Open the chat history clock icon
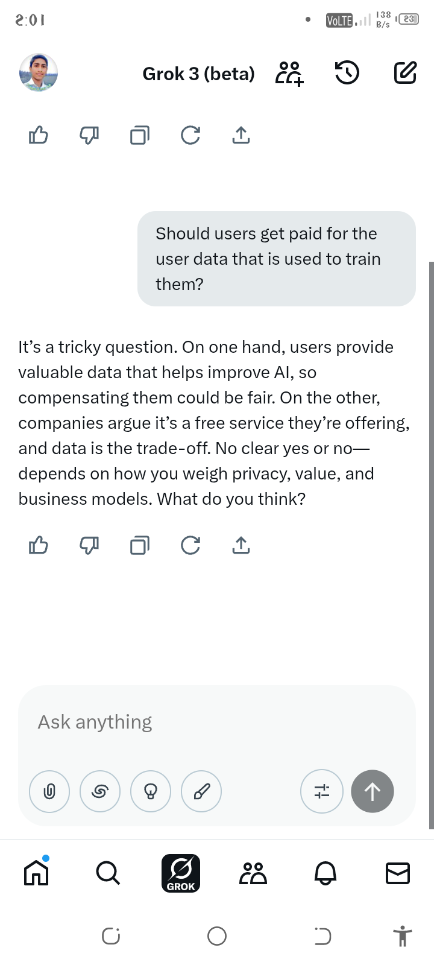Viewport: 434px width, 965px height. tap(347, 73)
